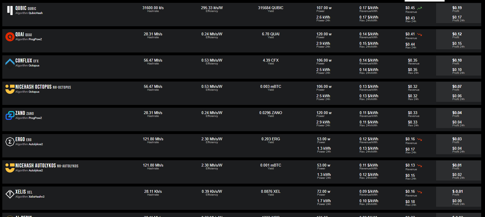
Task: Open the CONFLUX coin name link
Action: click(24, 60)
